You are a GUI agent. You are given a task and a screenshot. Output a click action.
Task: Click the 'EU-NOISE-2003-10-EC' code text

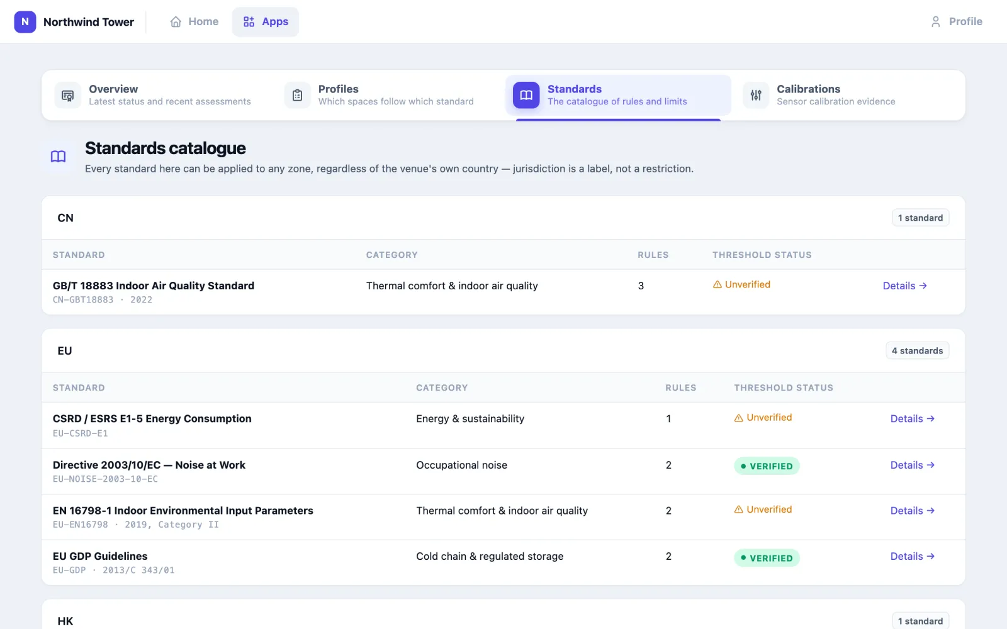point(105,479)
